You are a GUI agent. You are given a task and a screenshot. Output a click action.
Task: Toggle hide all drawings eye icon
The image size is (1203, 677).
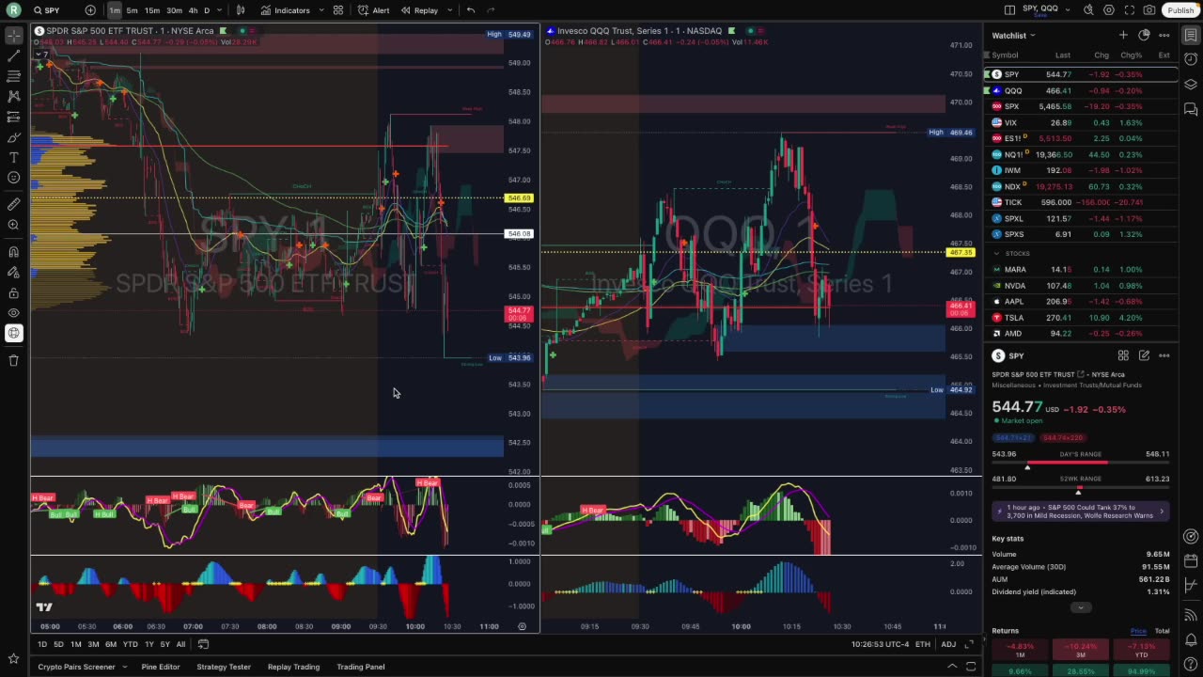click(13, 312)
